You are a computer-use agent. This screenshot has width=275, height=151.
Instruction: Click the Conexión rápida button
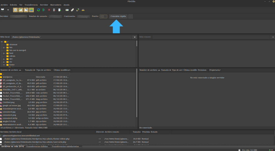click(x=118, y=17)
